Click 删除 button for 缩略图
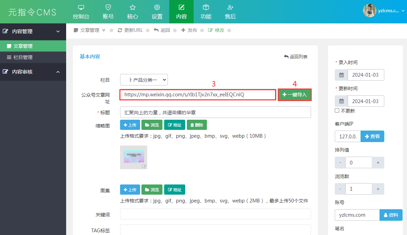This screenshot has height=235, width=407. pos(197,125)
